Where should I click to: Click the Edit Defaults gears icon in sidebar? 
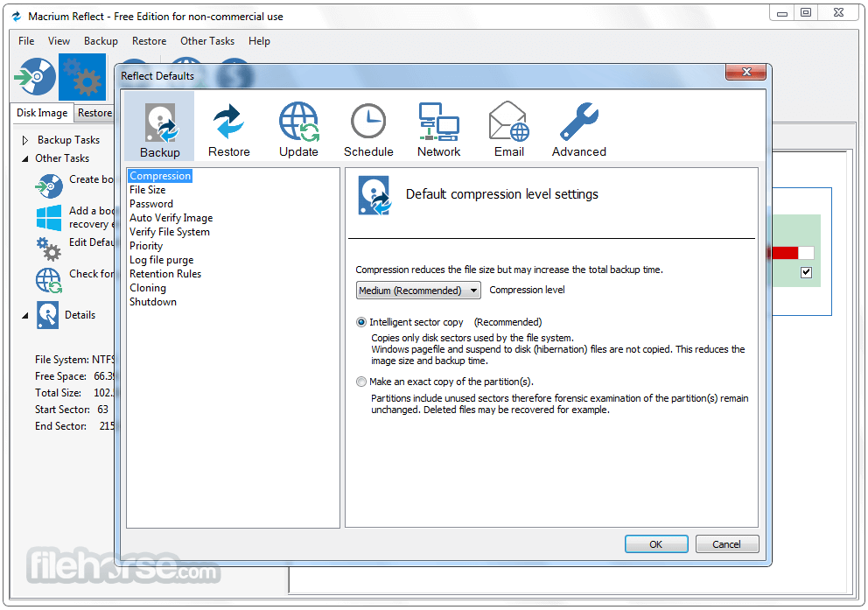click(x=49, y=249)
